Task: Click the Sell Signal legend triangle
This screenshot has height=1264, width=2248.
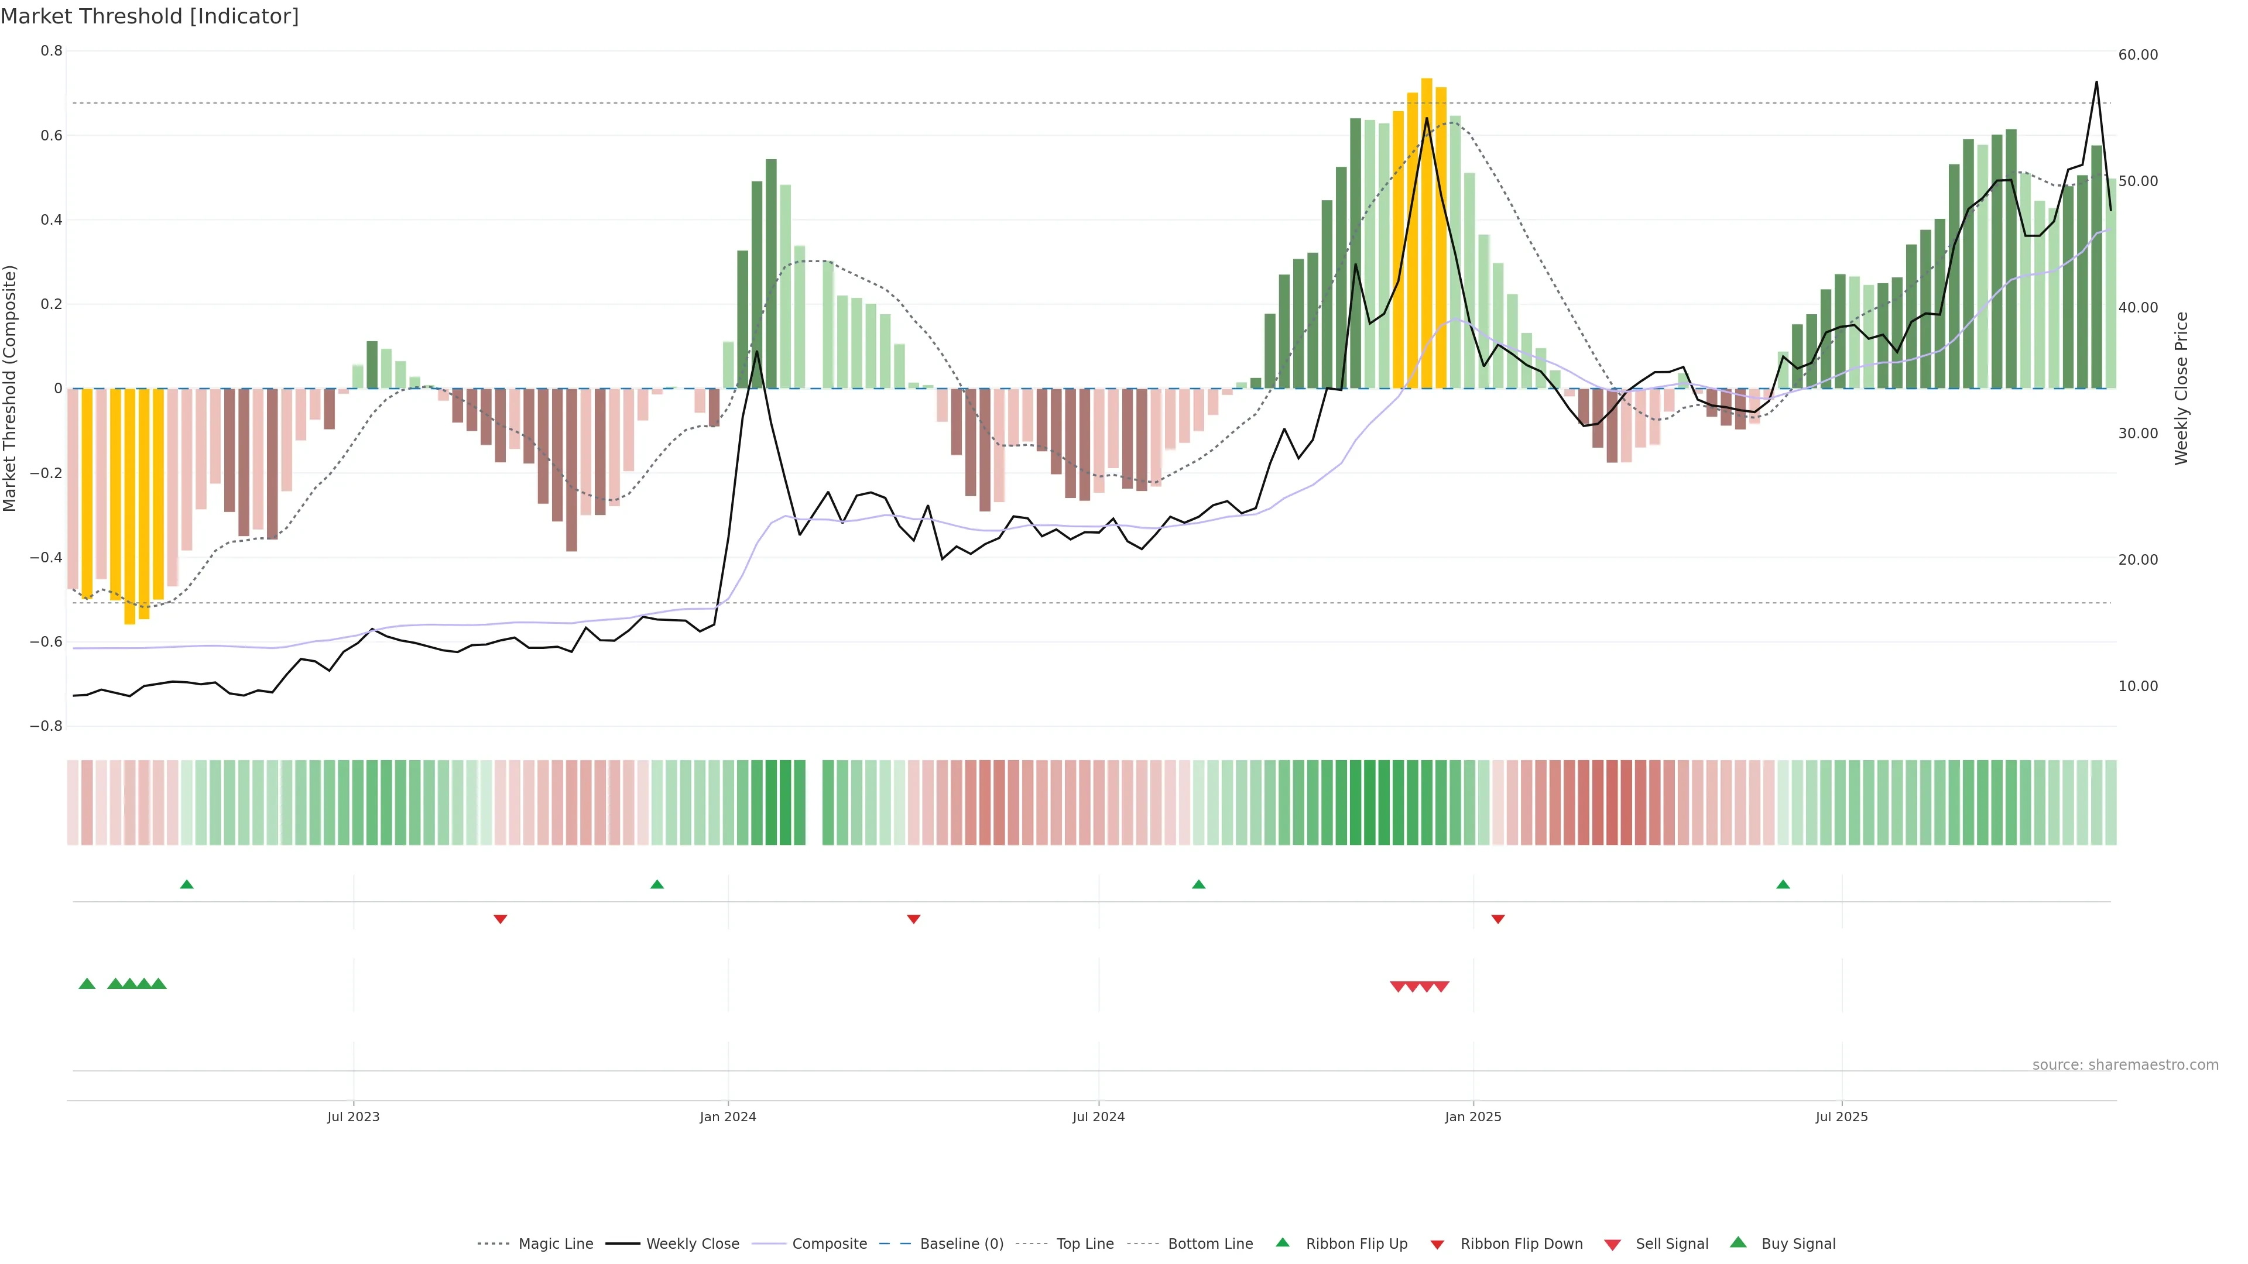Action: point(1612,1244)
